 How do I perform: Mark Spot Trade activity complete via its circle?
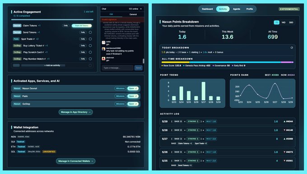(90, 39)
